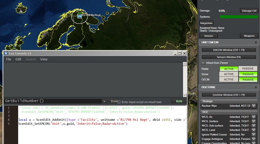Image resolution: width=260 pixels, height=144 pixels.
Task: Click the Assigned base: None text
Action: 212,28
